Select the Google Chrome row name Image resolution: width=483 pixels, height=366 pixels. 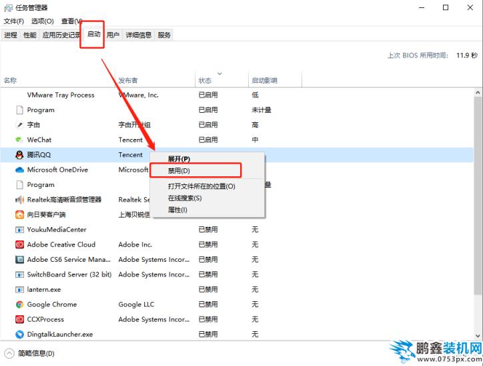tap(52, 305)
